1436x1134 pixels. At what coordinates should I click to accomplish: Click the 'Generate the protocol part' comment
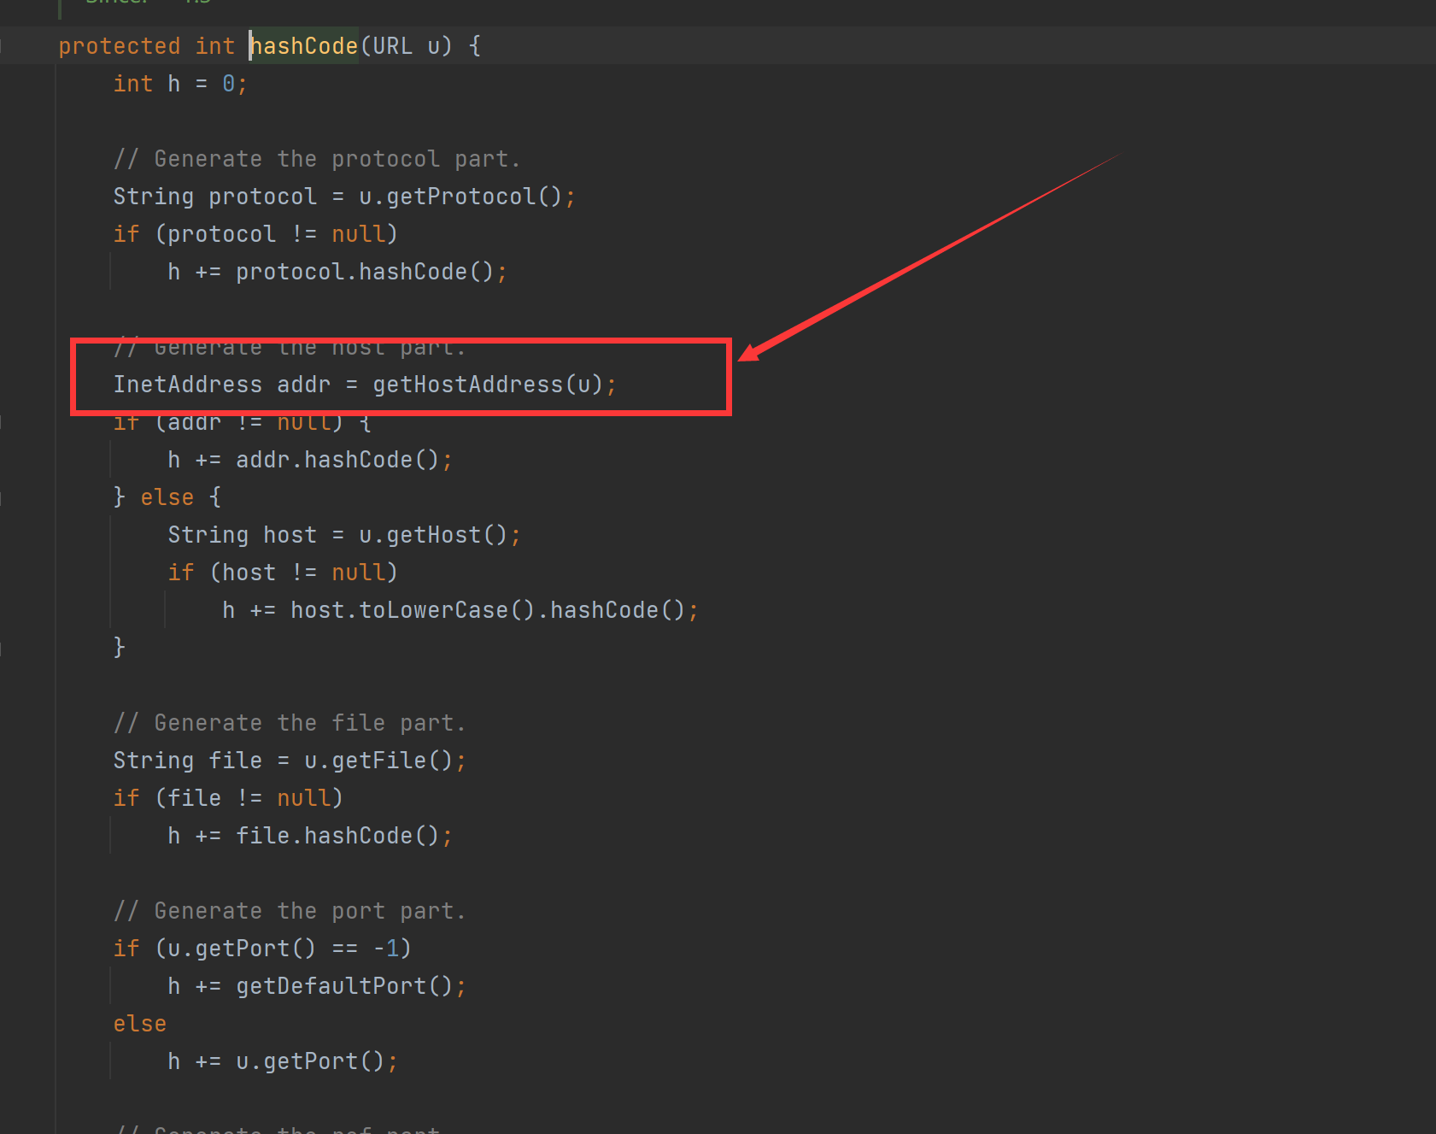point(316,159)
